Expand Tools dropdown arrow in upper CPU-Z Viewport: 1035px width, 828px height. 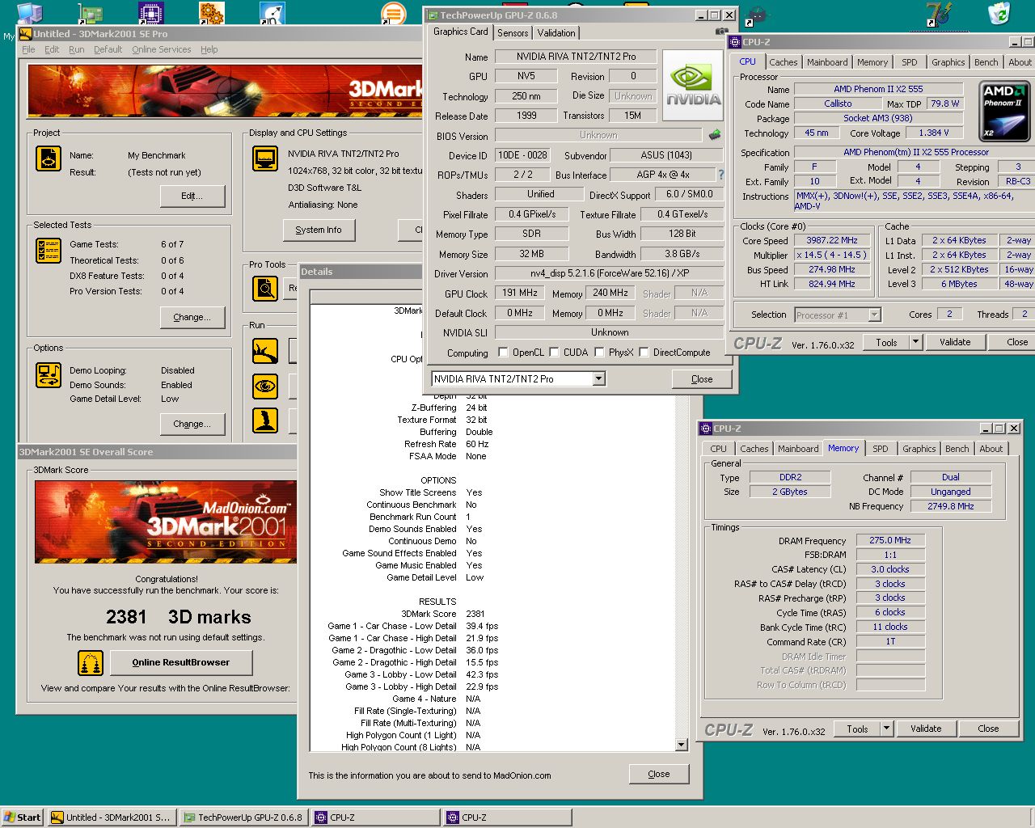click(x=915, y=342)
